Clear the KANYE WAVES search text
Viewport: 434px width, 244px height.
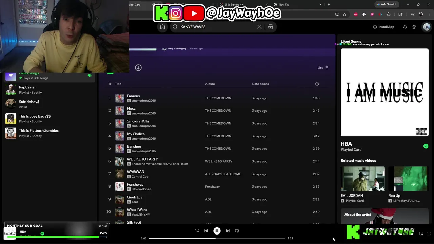tap(259, 27)
